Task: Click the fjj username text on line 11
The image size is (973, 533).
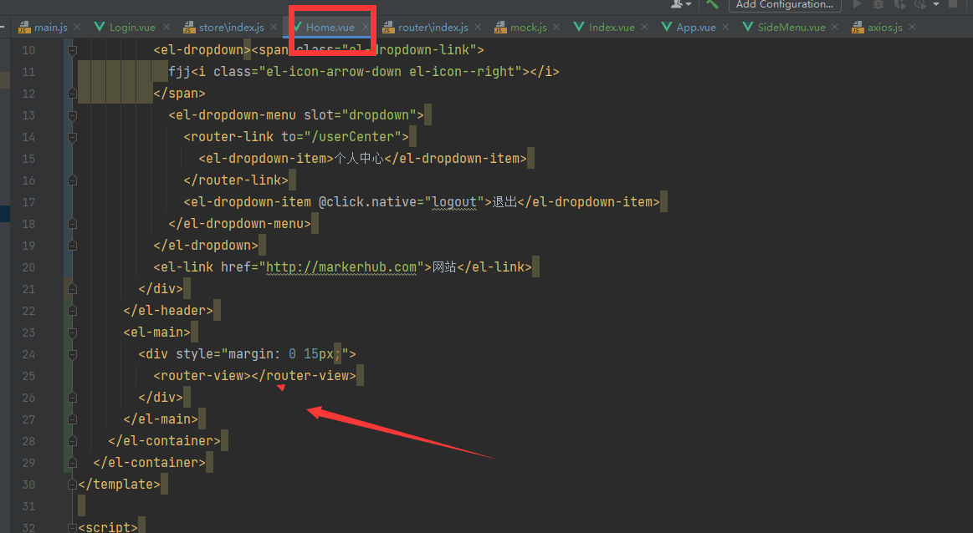Action: [x=179, y=72]
